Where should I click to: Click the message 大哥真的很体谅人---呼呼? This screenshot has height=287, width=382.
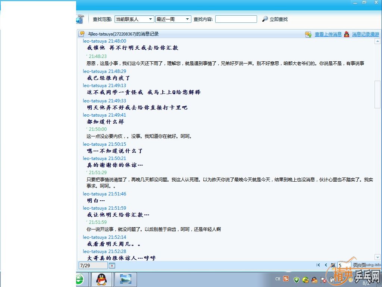click(121, 258)
